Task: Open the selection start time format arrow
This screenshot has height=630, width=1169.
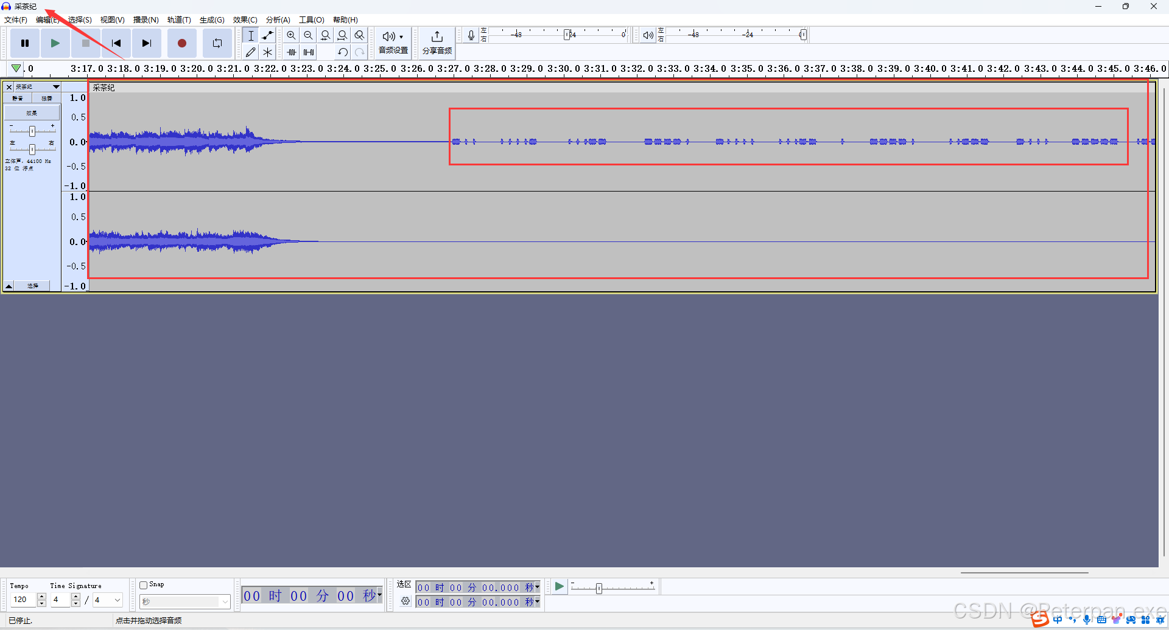Action: point(538,587)
